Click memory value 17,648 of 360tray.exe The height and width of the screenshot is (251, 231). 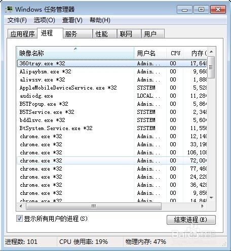click(x=199, y=63)
